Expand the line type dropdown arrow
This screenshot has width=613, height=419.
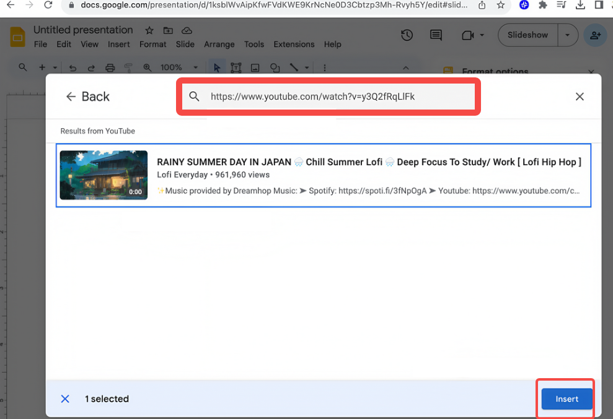(x=307, y=67)
